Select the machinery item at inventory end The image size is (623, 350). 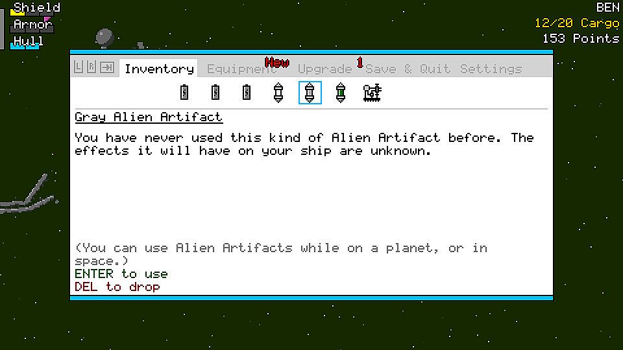(373, 93)
